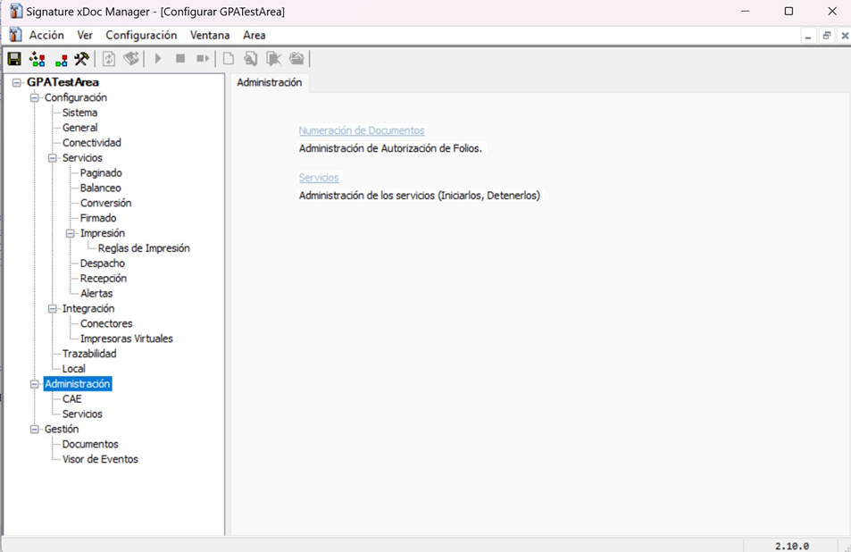Click the grayed stop square toolbar button
The height and width of the screenshot is (552, 851).
coord(180,58)
